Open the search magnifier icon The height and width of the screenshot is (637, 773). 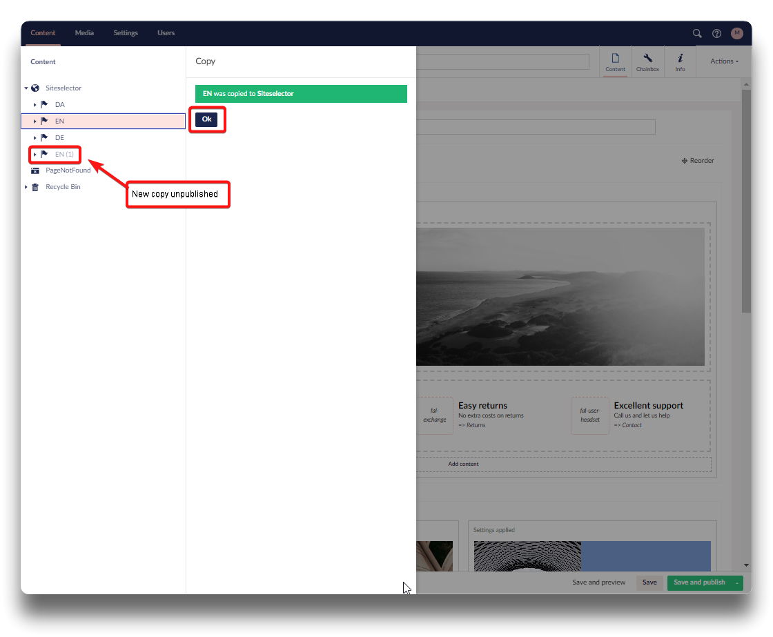(x=696, y=33)
